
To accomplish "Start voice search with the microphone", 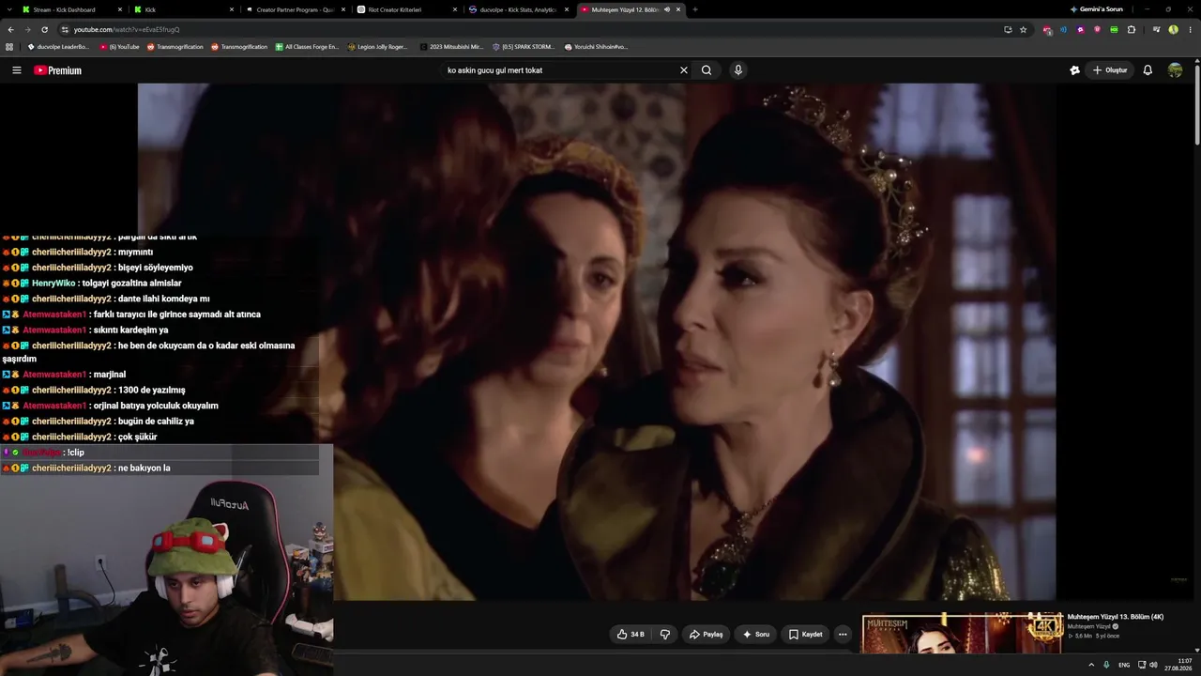I will point(738,70).
